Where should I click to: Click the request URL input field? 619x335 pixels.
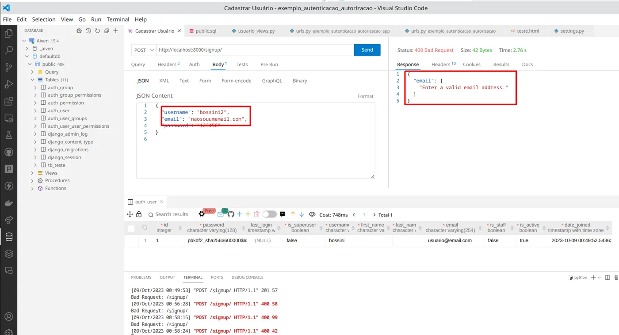coord(255,50)
